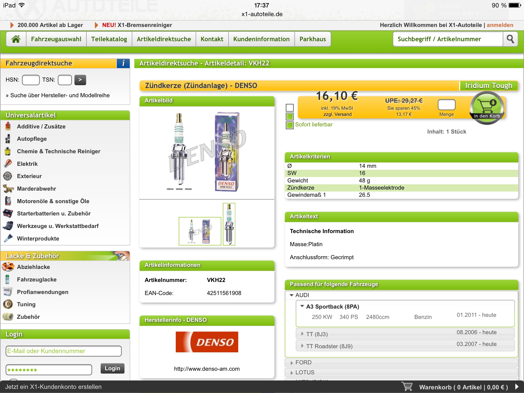This screenshot has height=393, width=524.
Task: Open the blue Fahrzeugdirektsuche info icon
Action: pyautogui.click(x=123, y=63)
